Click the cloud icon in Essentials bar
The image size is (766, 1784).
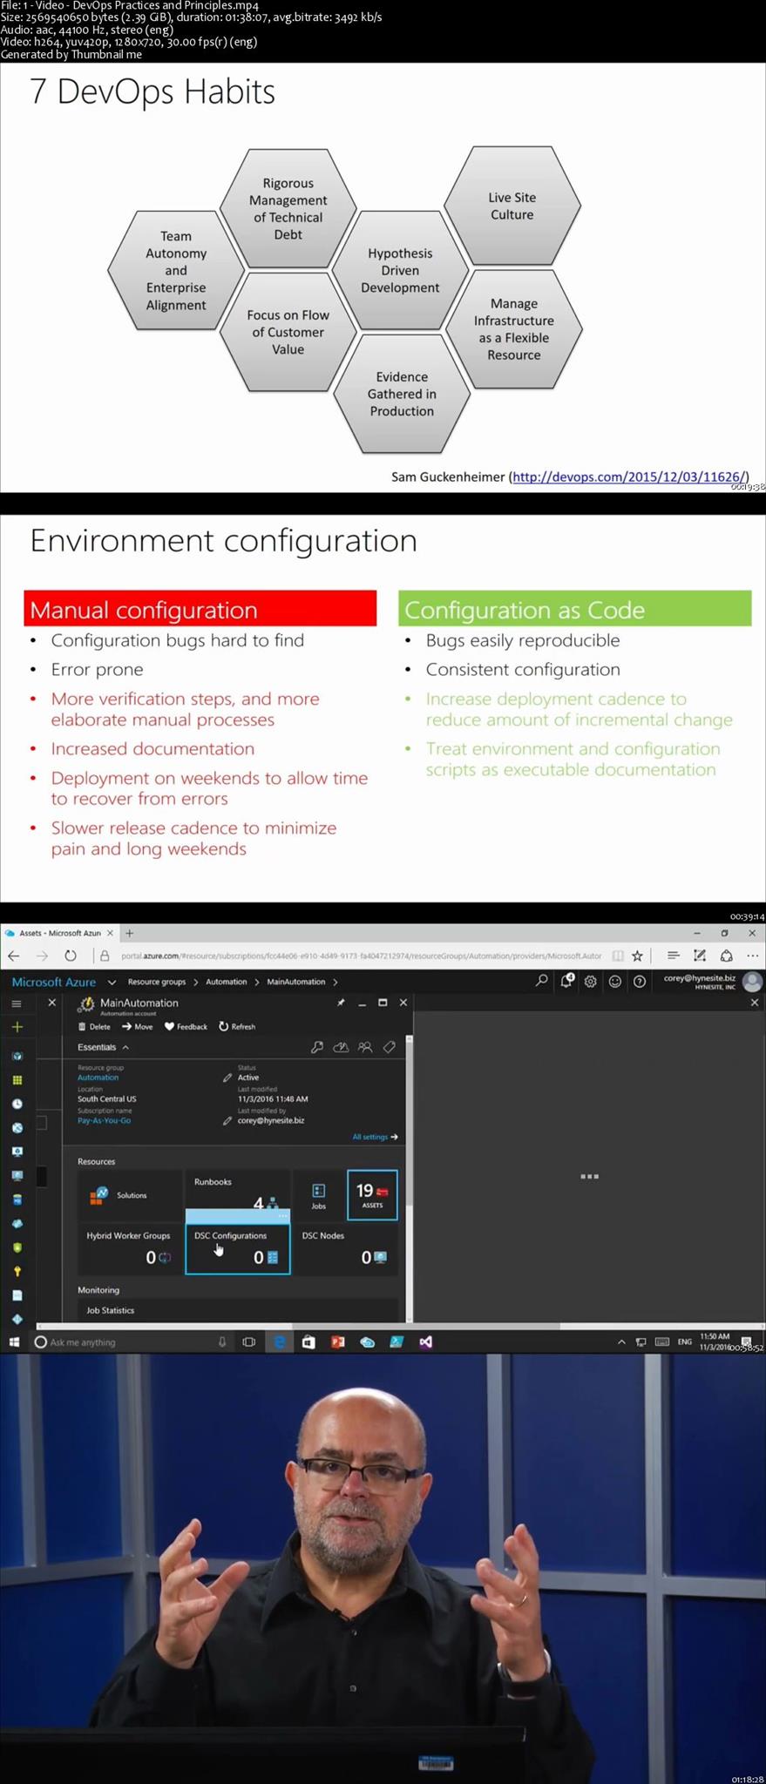tap(341, 1047)
